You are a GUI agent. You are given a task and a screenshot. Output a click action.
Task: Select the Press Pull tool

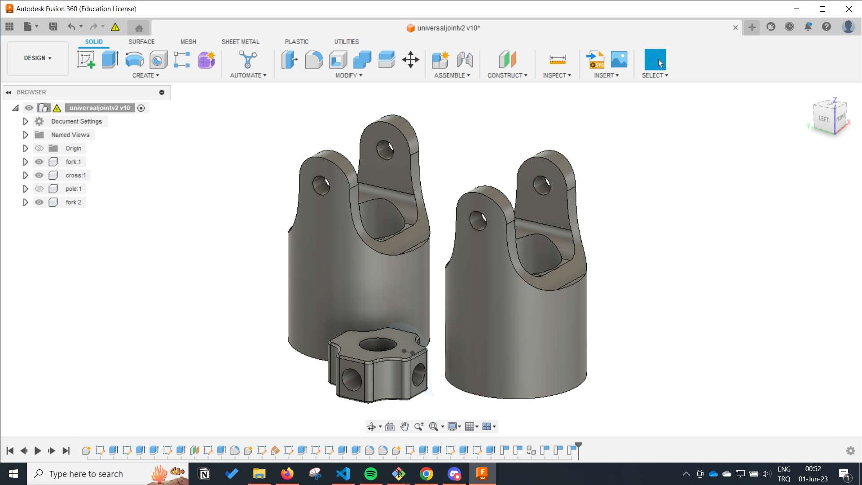click(x=290, y=59)
